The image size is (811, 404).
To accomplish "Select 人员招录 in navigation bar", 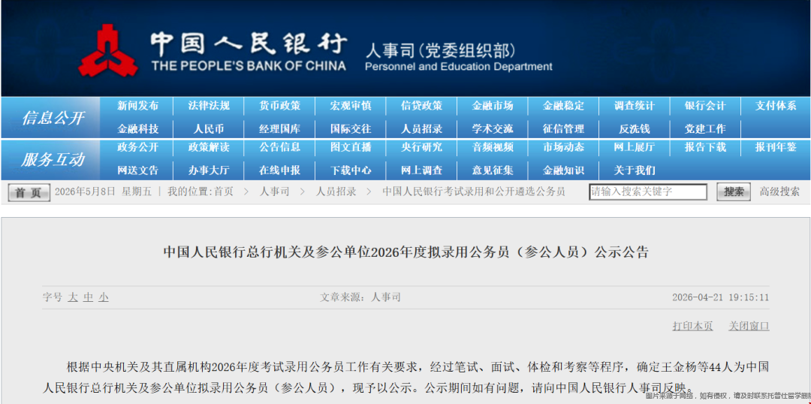I will pos(421,129).
